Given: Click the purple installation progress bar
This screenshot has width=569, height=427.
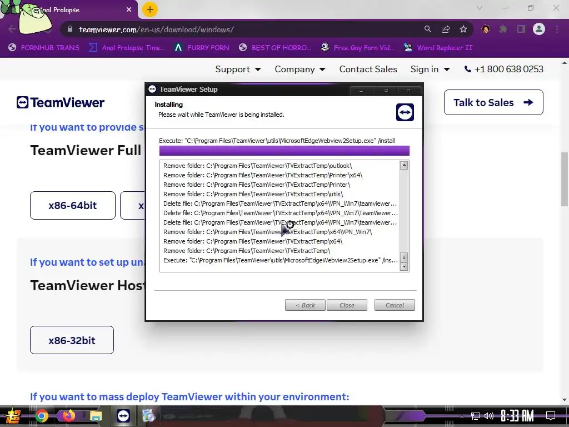Looking at the screenshot, I should click(284, 151).
